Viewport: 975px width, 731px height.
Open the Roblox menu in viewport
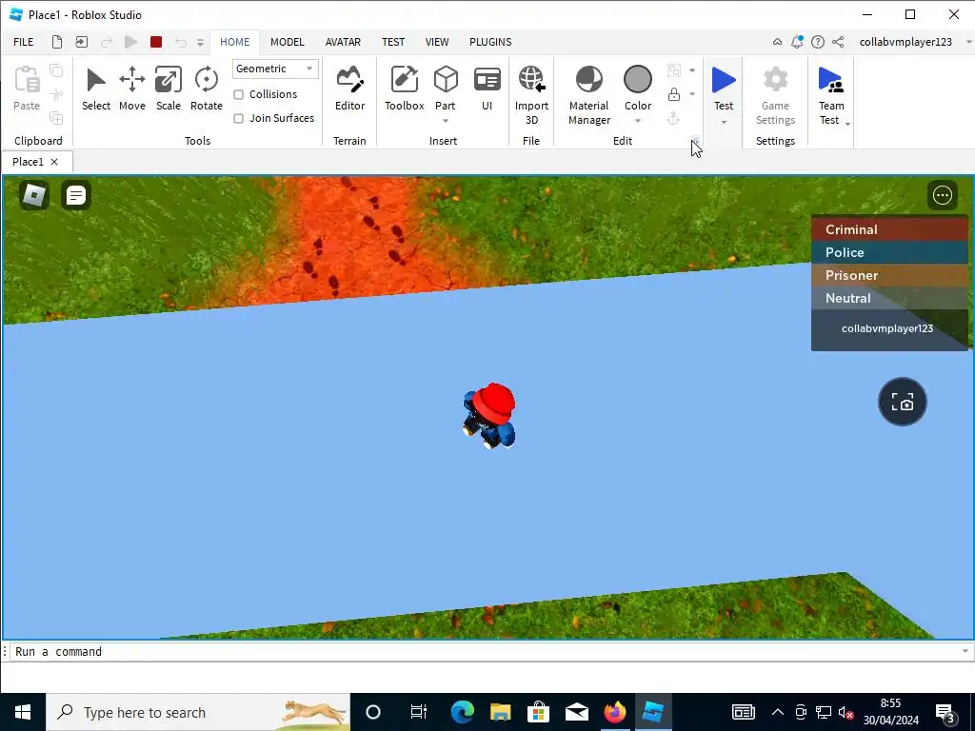pos(34,195)
